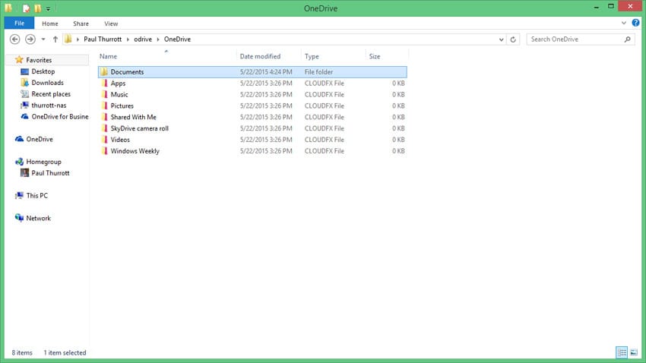Screen dimensions: 646x363
Task: Click Documents date 5/22/2015 4:24 PM
Action: pyautogui.click(x=266, y=72)
